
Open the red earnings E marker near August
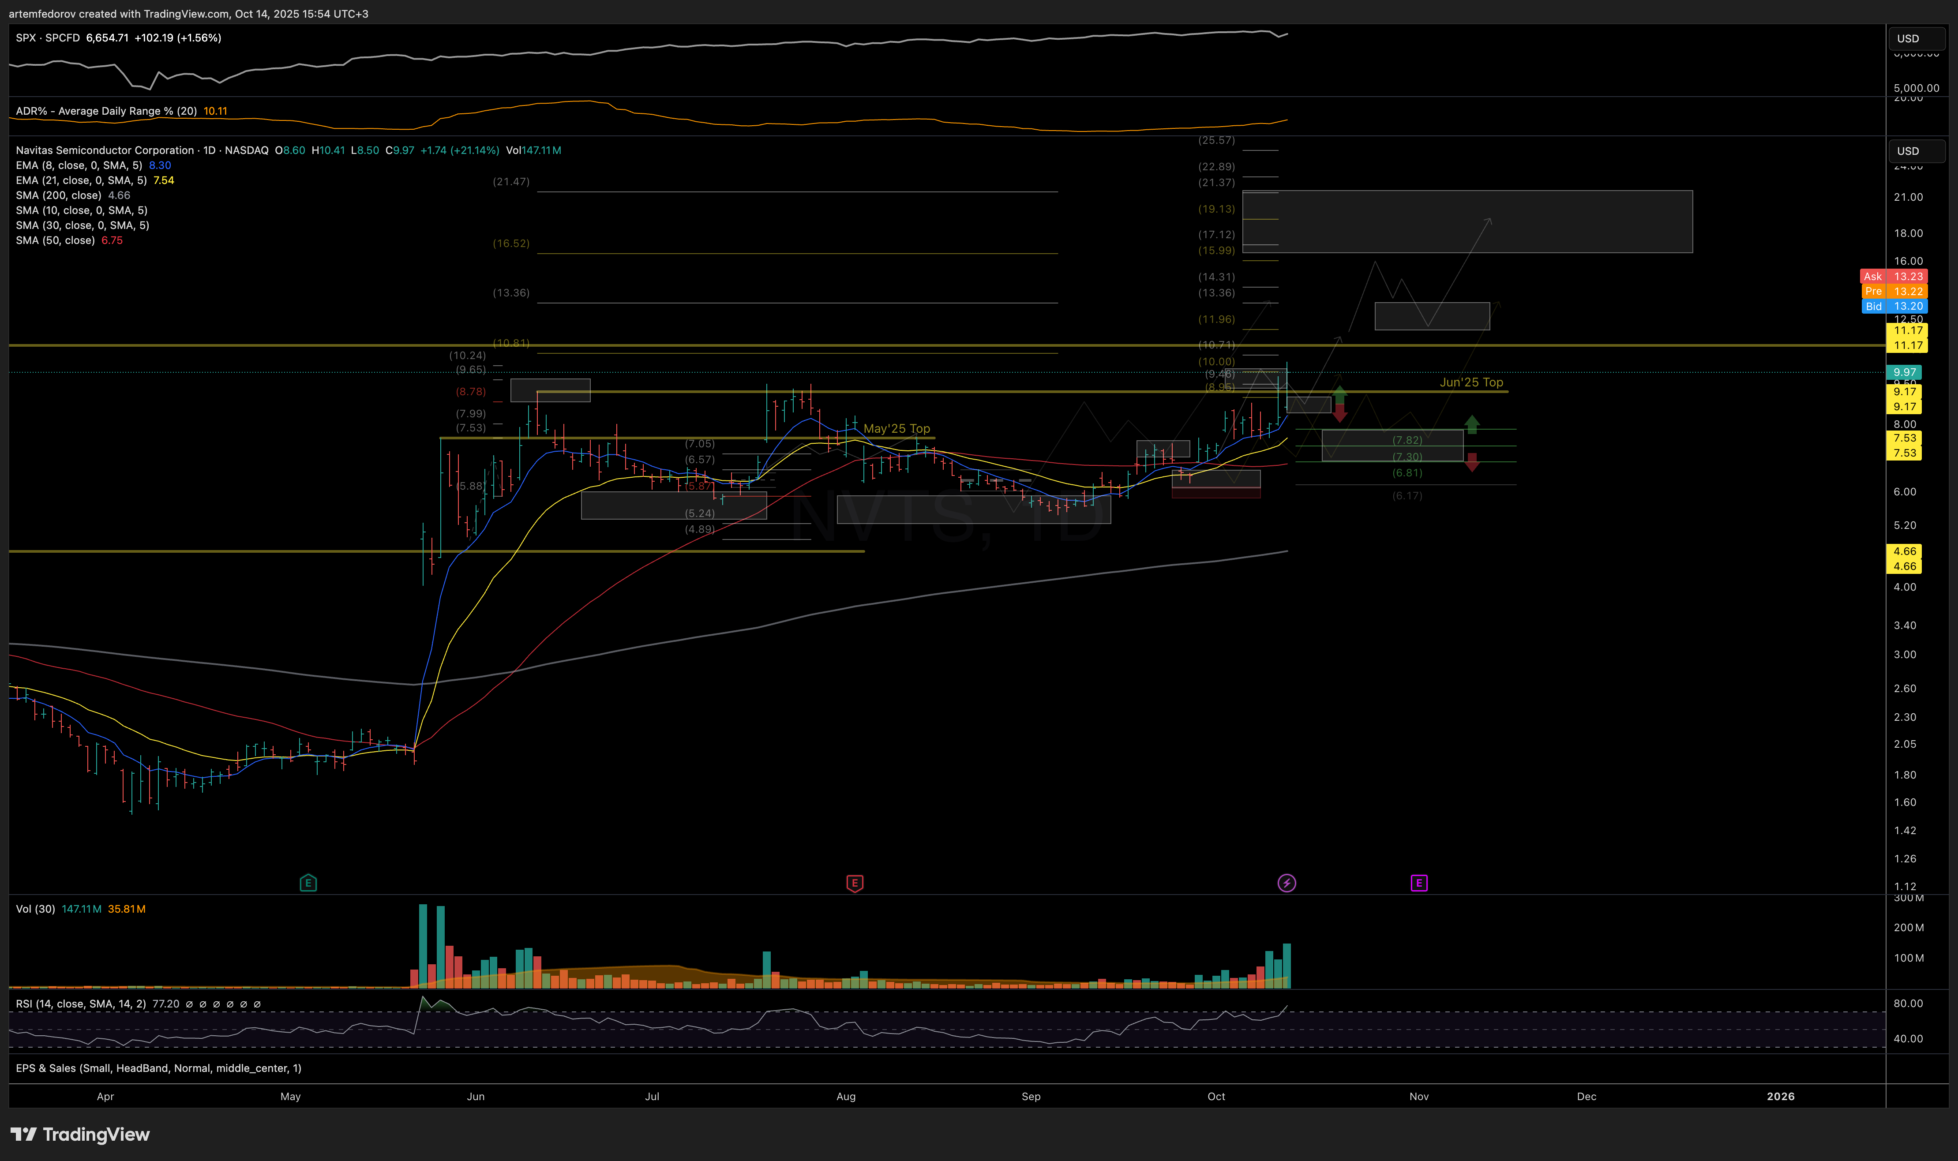point(854,883)
